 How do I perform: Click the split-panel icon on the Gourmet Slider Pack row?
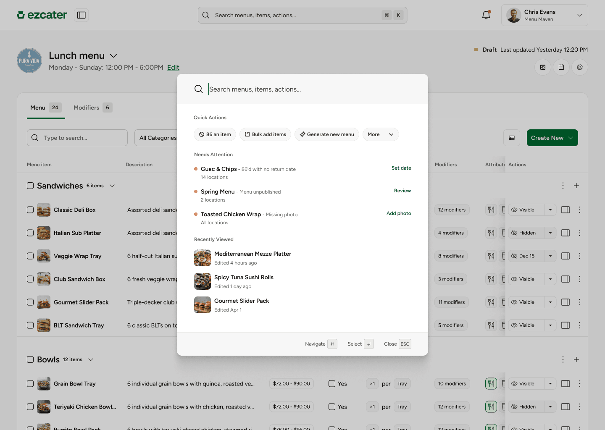click(x=566, y=302)
